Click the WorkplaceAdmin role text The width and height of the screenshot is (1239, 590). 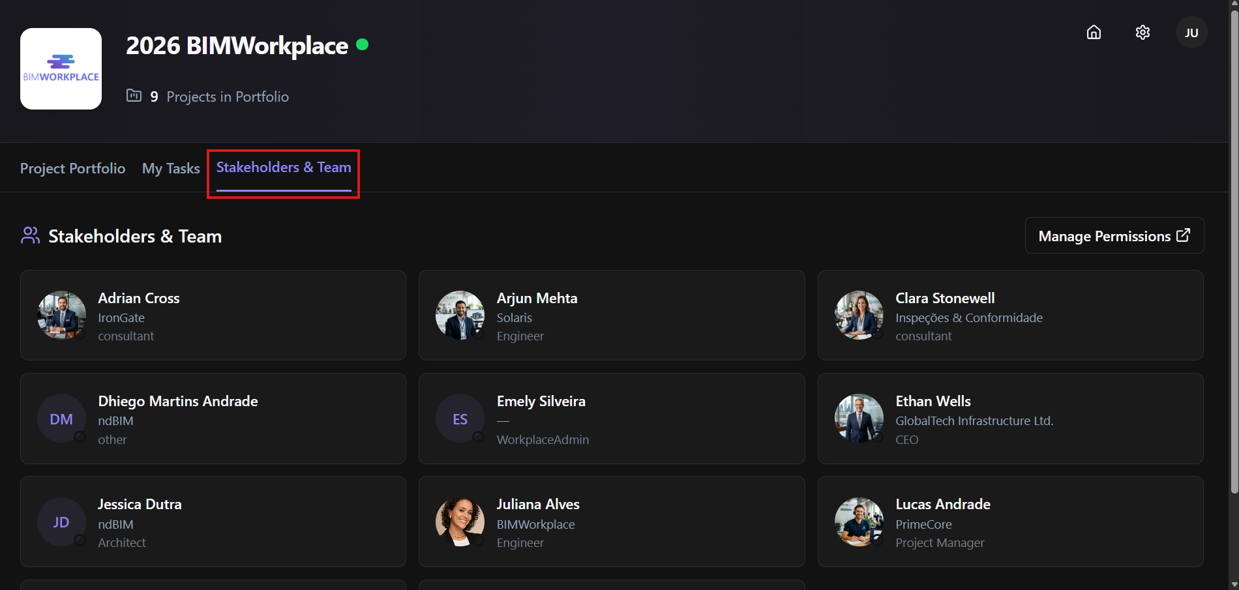543,439
